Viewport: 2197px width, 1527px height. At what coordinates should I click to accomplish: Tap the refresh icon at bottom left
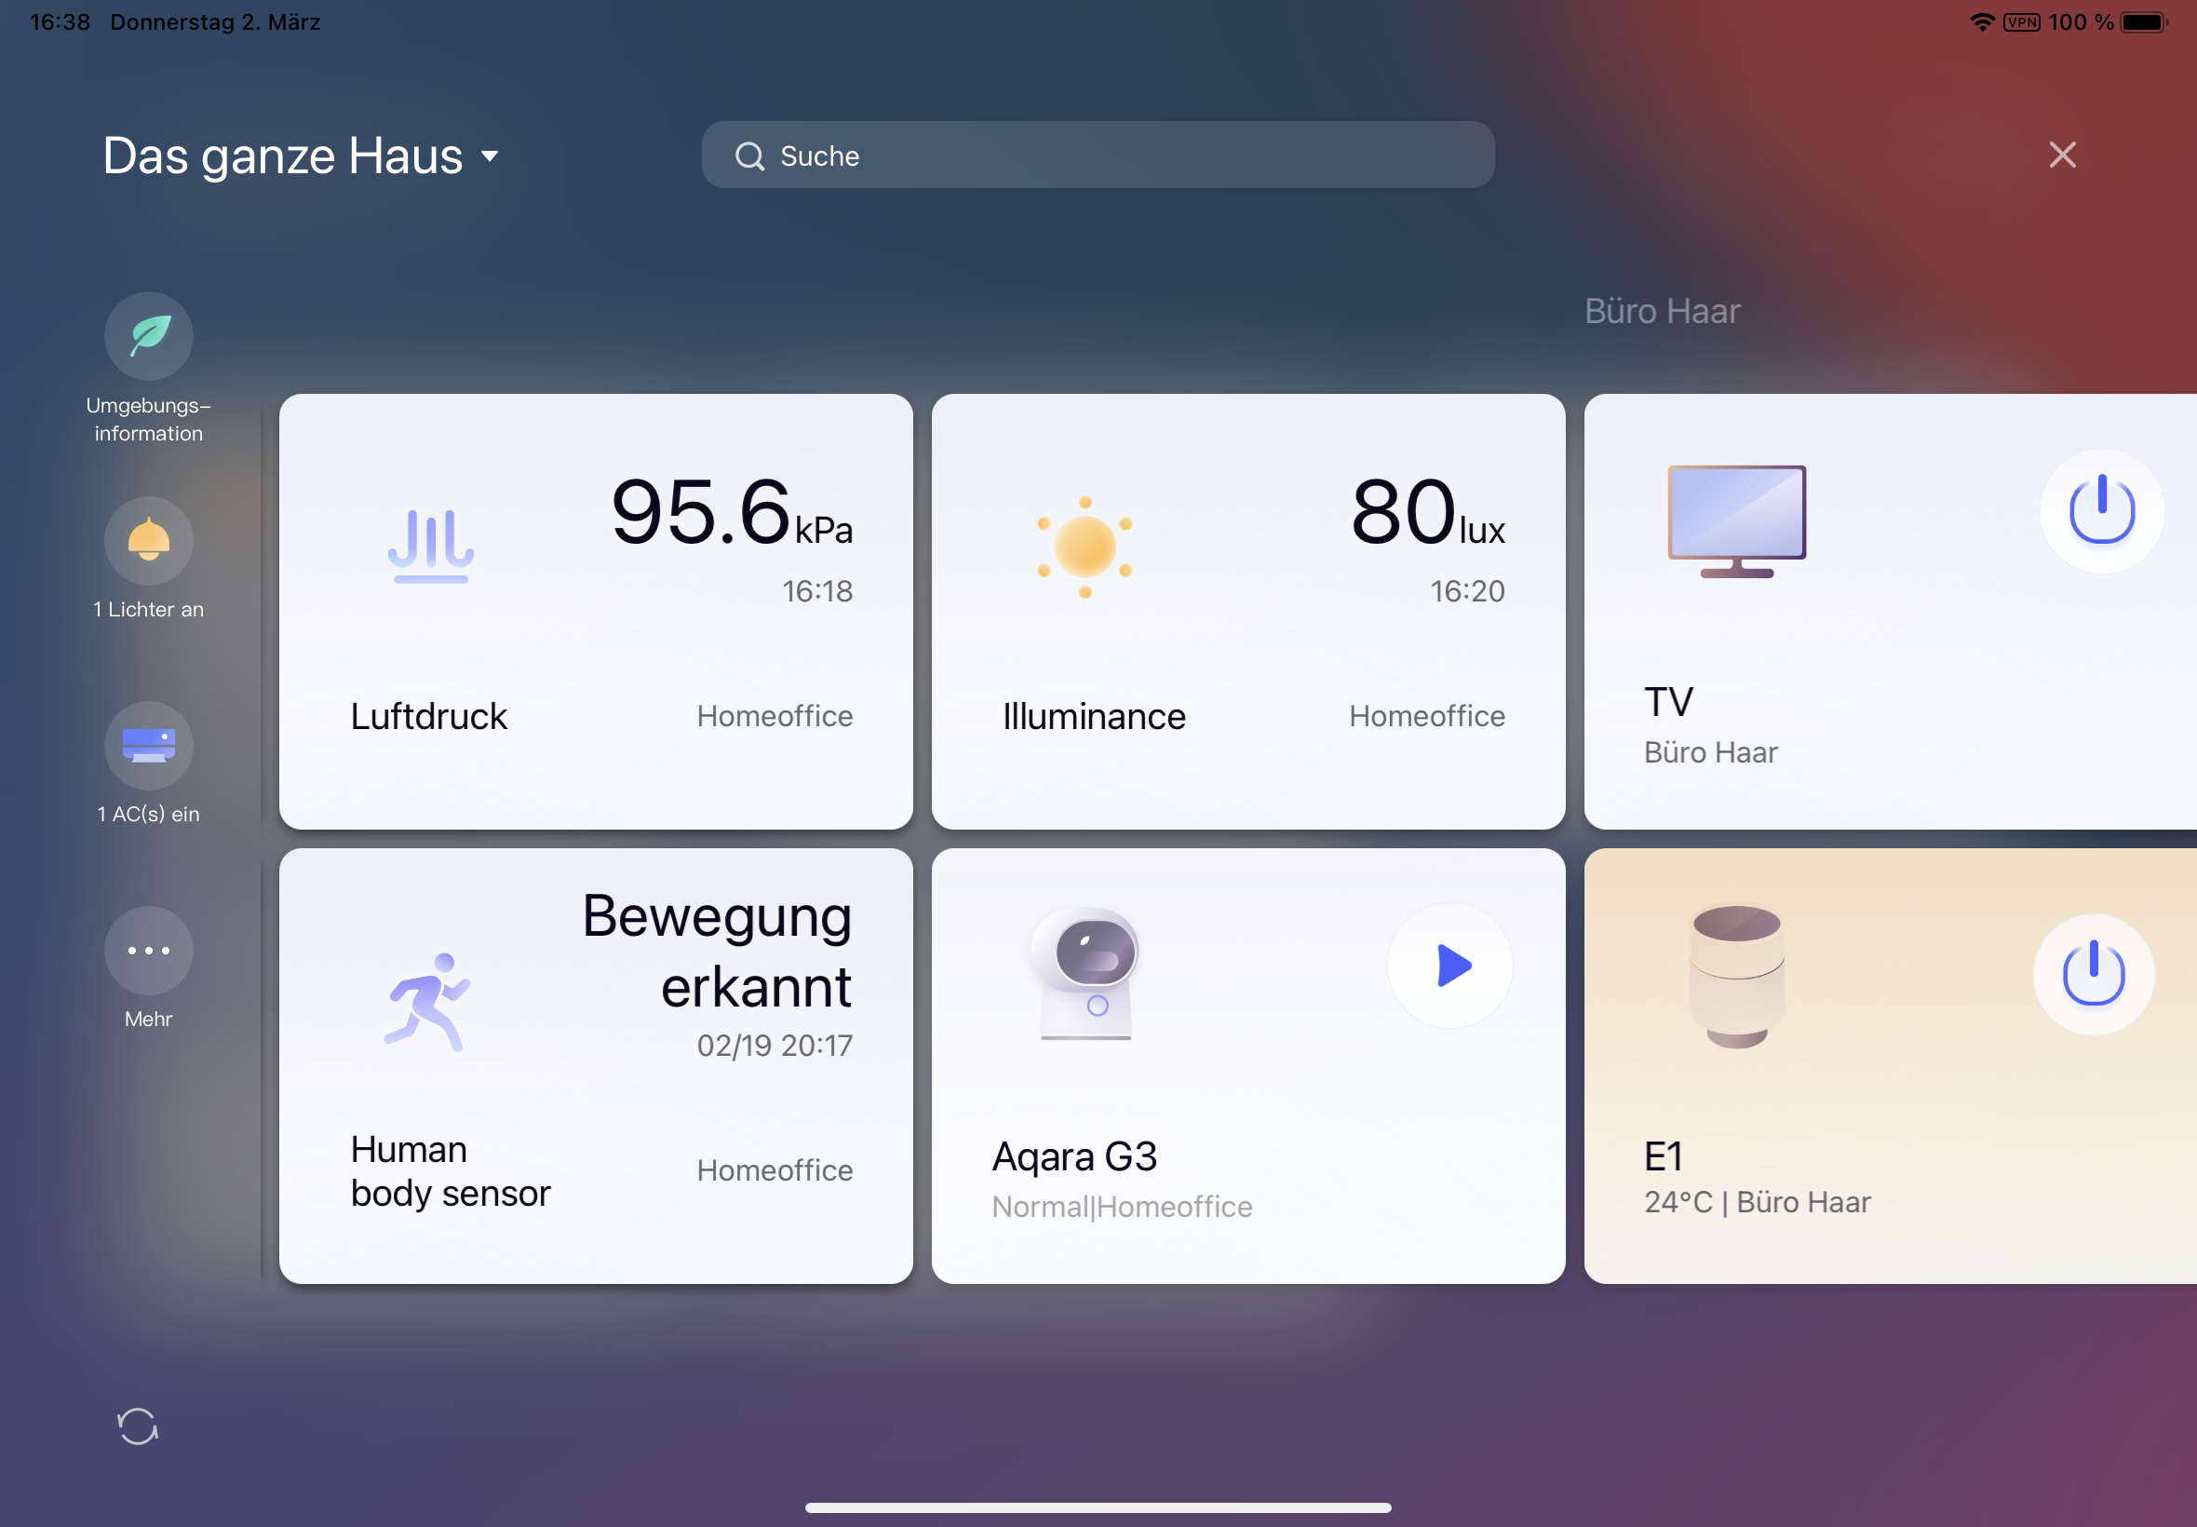pyautogui.click(x=138, y=1426)
